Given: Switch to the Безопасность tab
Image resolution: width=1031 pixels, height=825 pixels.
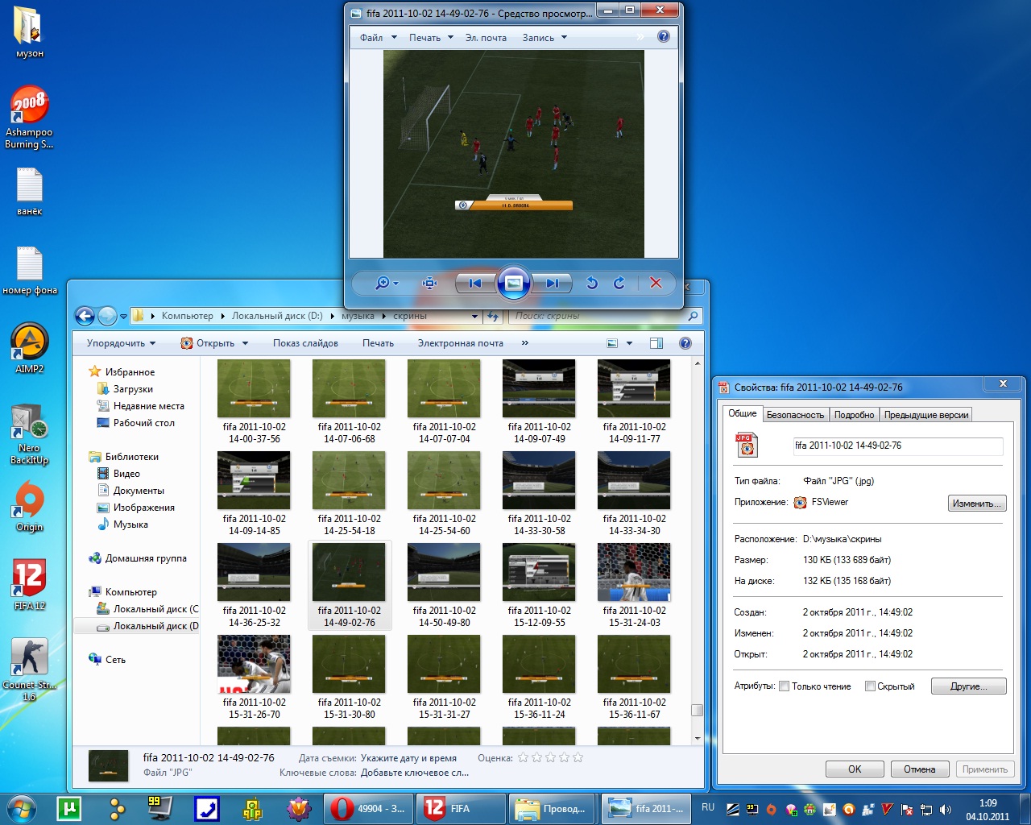Looking at the screenshot, I should point(795,415).
